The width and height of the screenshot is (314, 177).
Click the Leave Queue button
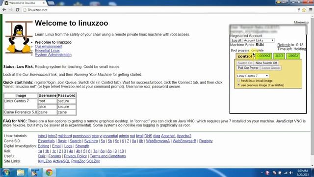[270, 68]
